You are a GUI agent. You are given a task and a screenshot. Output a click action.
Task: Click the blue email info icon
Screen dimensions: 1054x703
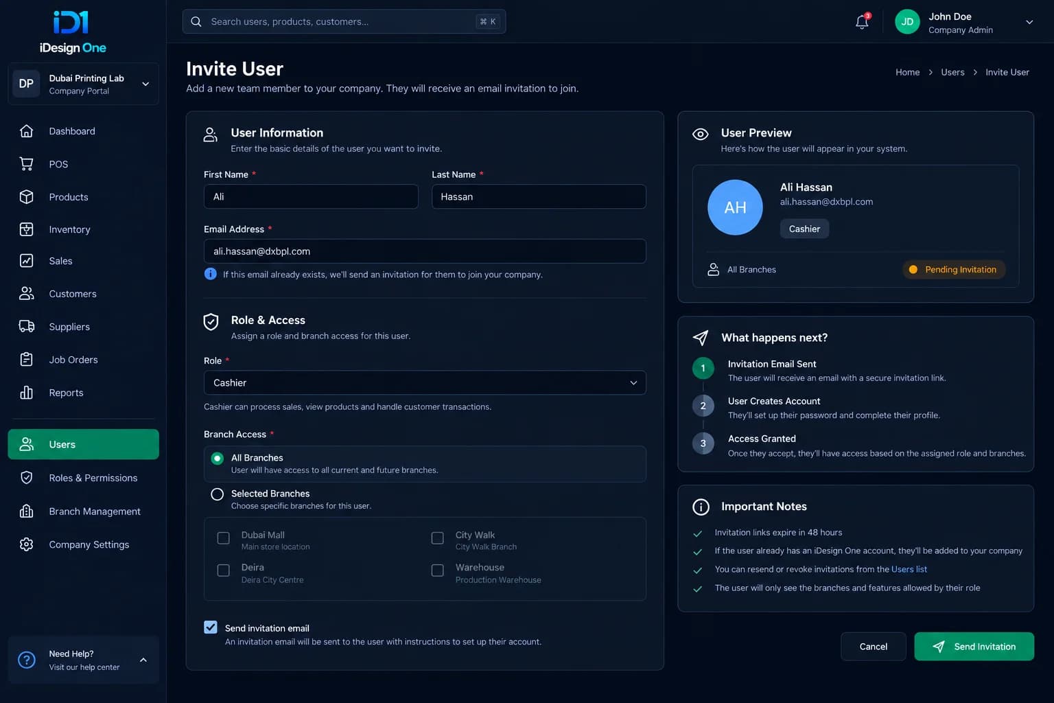point(211,274)
